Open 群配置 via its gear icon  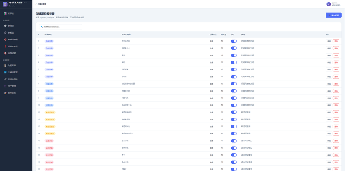(x=5, y=33)
